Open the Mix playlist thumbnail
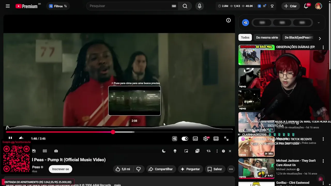Viewport: 331px width, 186px height. point(256,146)
